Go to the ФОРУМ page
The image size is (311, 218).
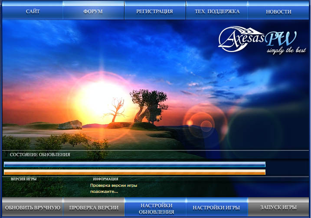point(93,11)
